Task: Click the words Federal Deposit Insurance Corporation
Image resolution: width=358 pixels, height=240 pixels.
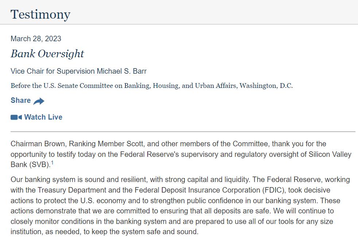Action: click(x=197, y=190)
